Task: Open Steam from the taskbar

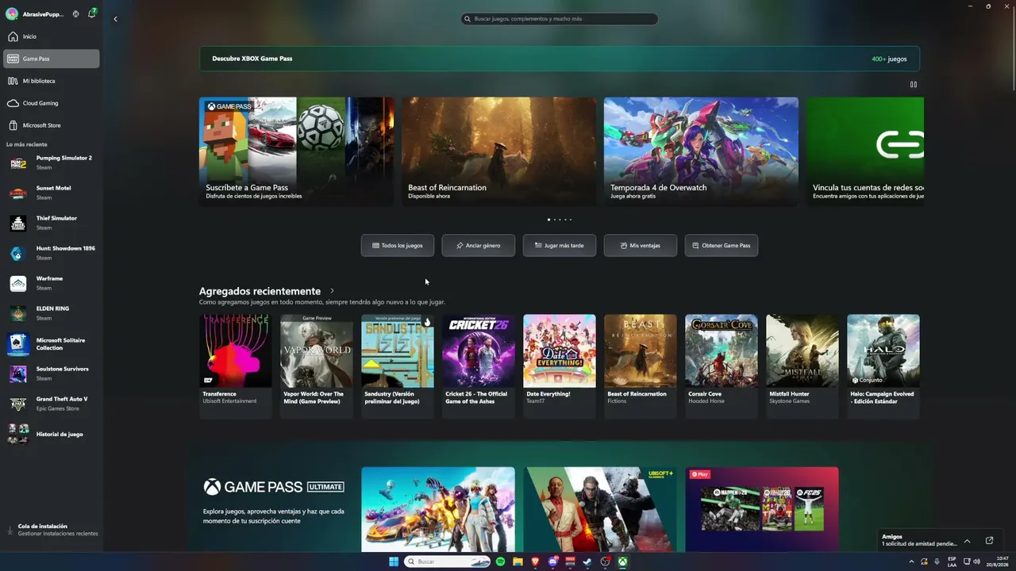Action: click(587, 561)
